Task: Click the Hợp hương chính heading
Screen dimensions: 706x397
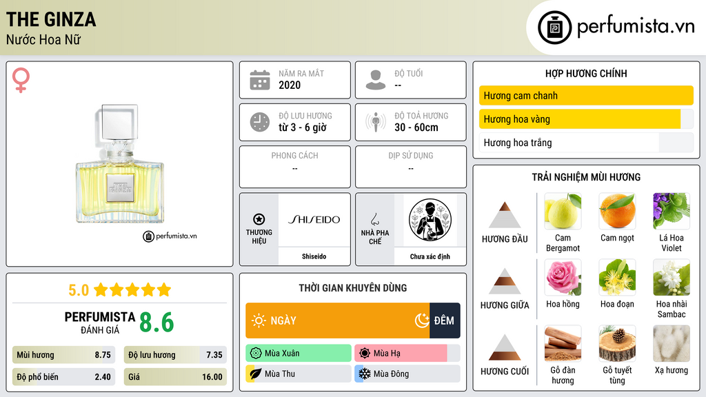Action: tap(586, 73)
